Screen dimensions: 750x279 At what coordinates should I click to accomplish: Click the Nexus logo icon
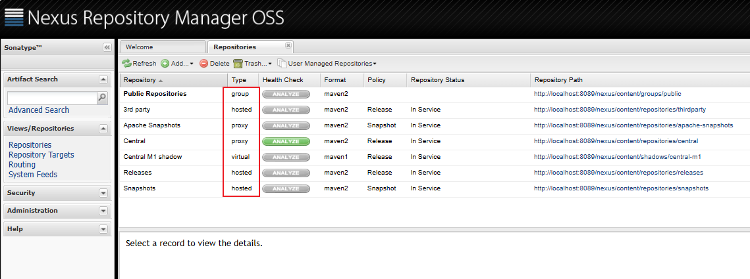pos(14,18)
